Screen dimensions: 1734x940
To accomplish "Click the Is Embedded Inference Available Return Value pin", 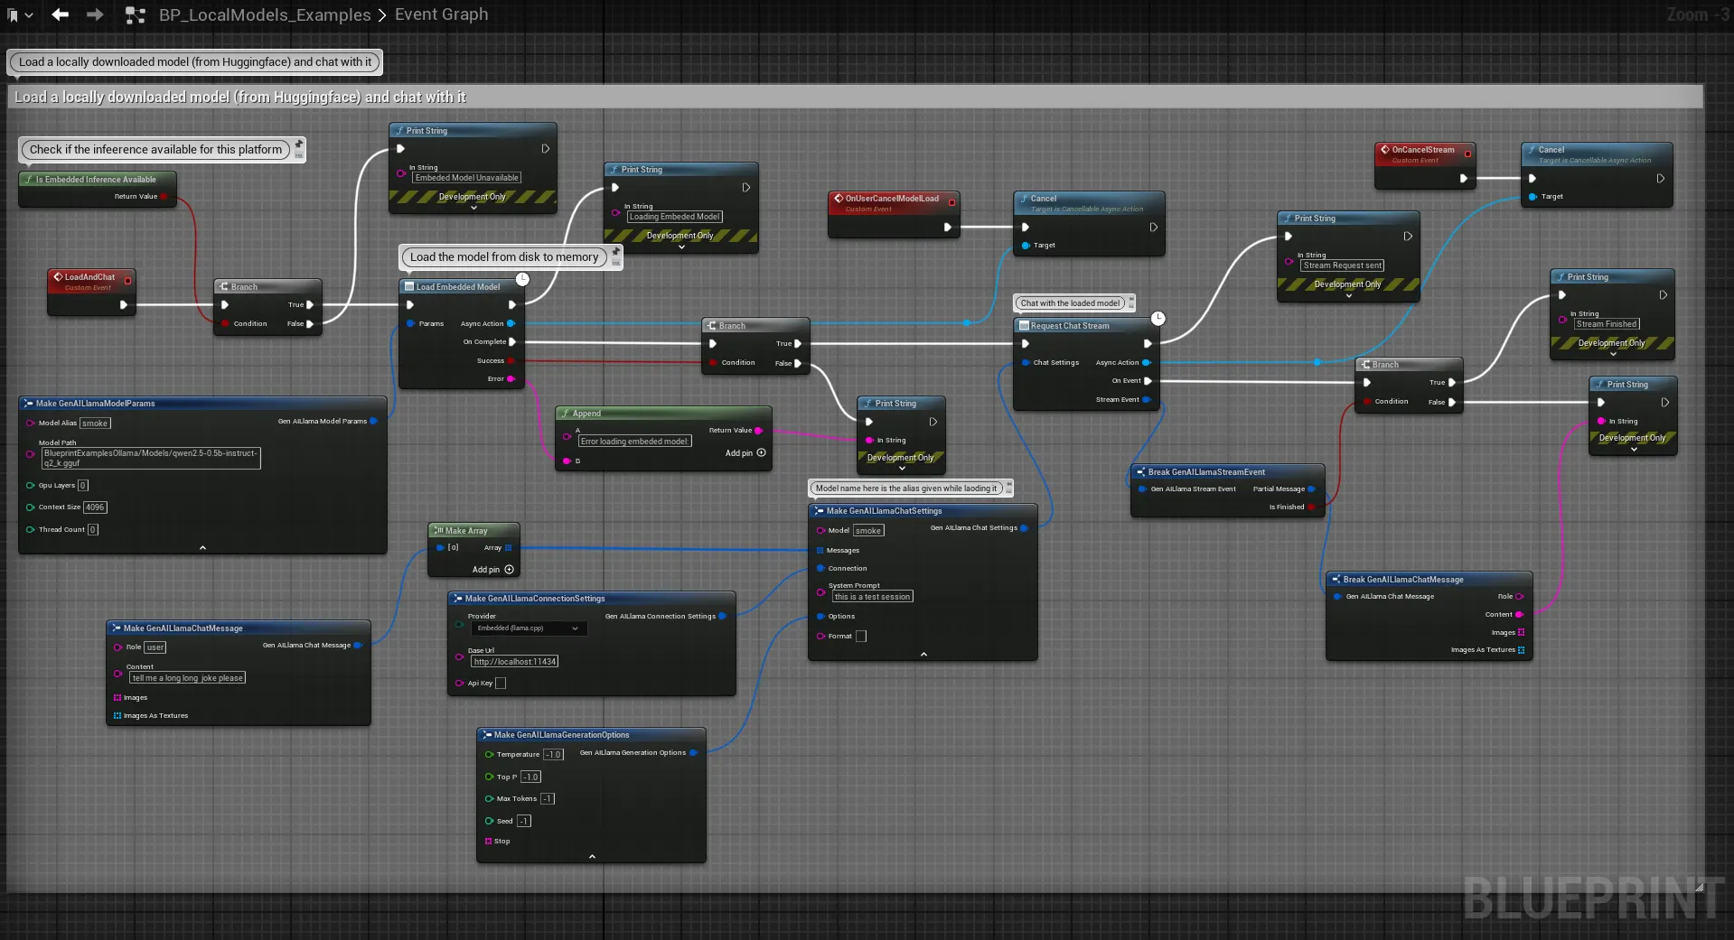I will coord(164,196).
